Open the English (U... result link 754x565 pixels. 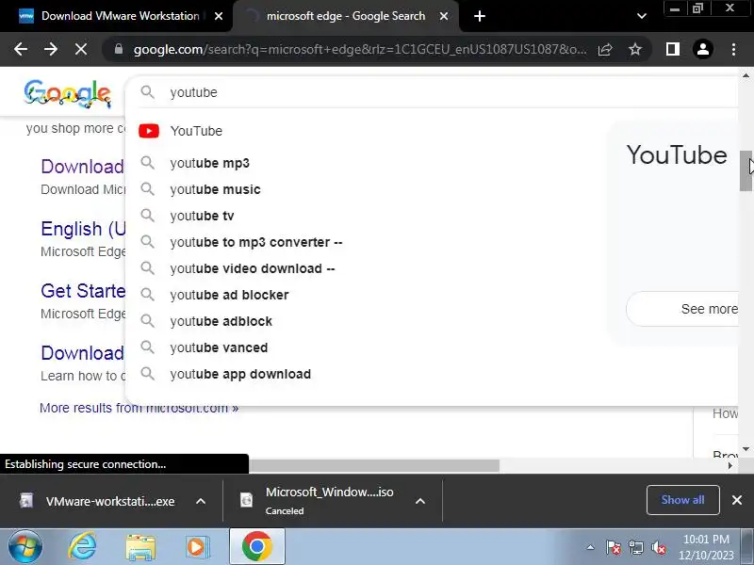(x=83, y=229)
